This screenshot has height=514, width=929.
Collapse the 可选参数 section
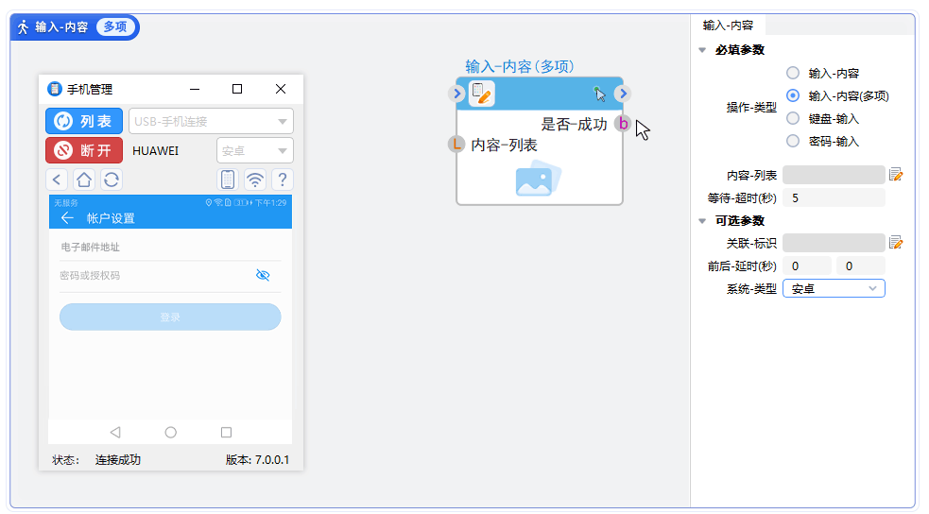coord(701,221)
